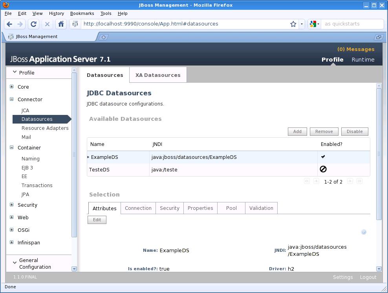Bookmark this page with the star icon
Viewport: 388px width, 293px height.
(293, 24)
